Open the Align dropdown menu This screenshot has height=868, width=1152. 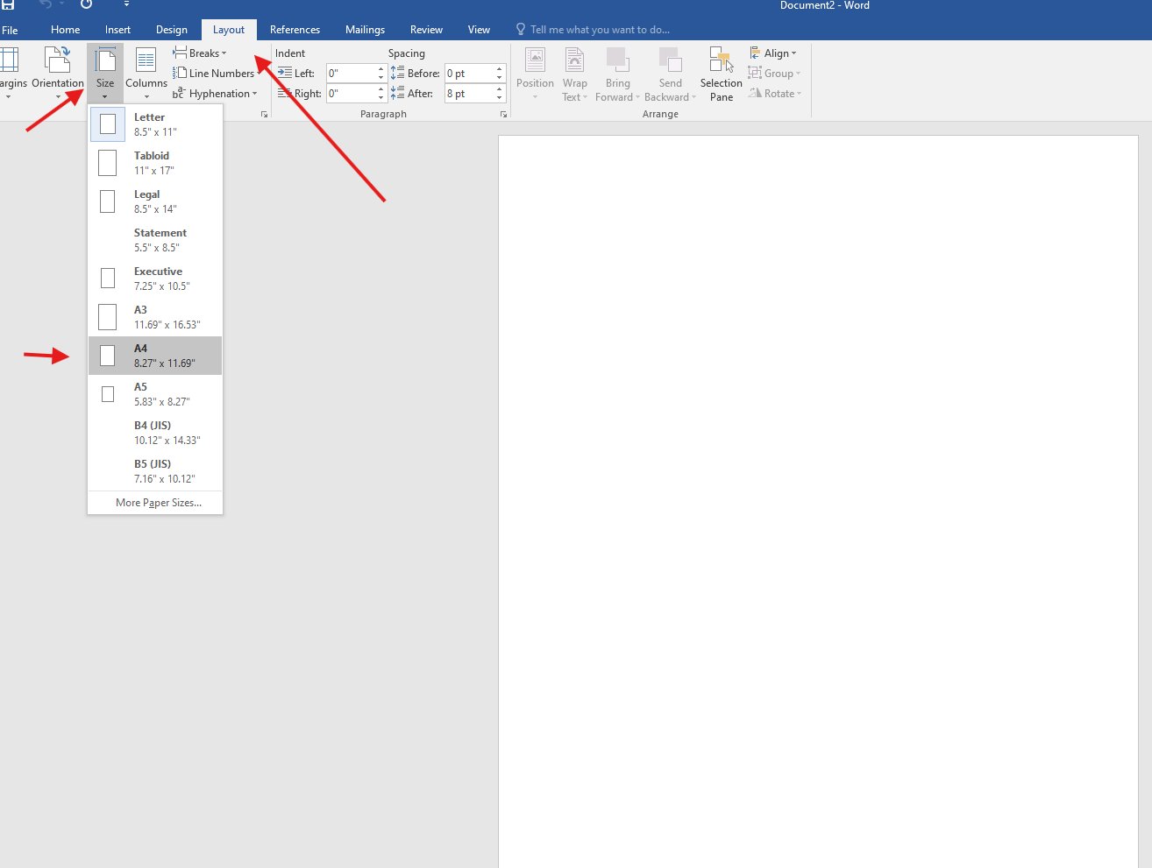point(774,53)
